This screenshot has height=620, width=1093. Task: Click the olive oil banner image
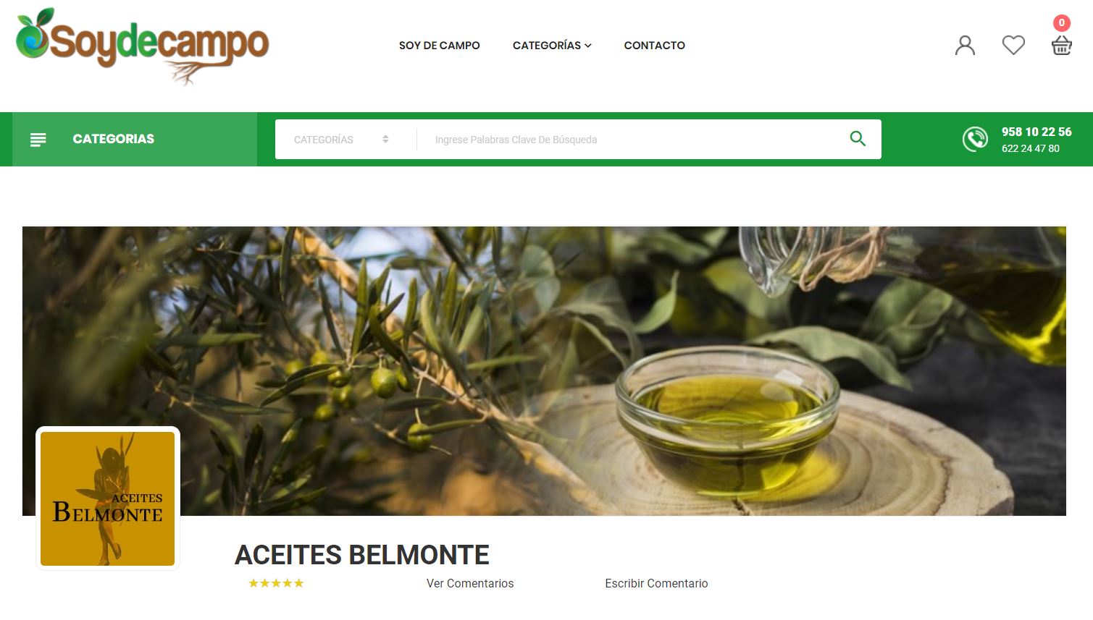pos(544,371)
